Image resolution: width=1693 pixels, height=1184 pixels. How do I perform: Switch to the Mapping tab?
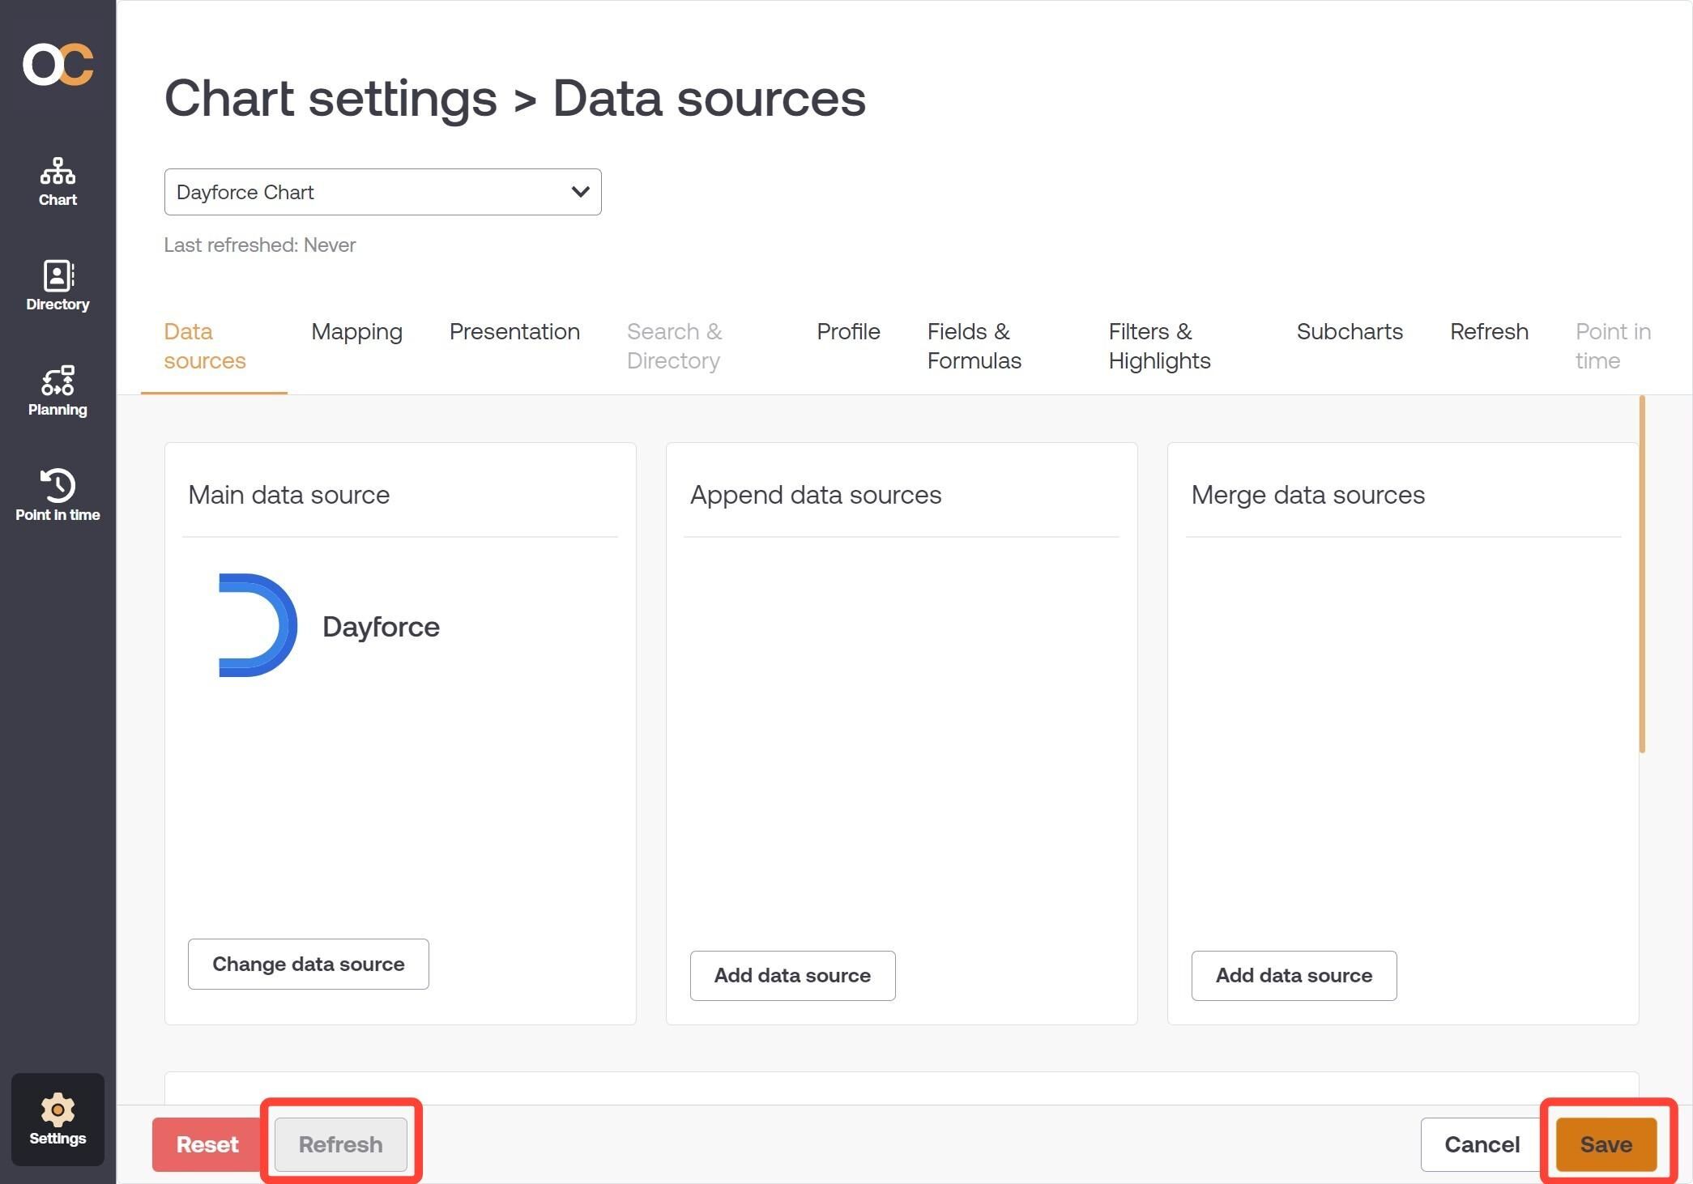[356, 331]
